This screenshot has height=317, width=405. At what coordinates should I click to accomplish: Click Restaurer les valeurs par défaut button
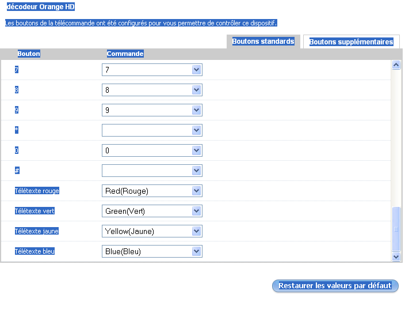point(335,286)
